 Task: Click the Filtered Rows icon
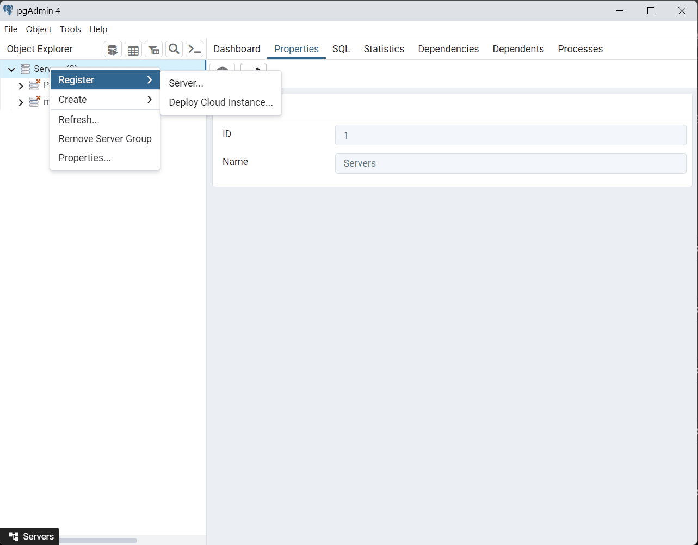click(x=153, y=50)
